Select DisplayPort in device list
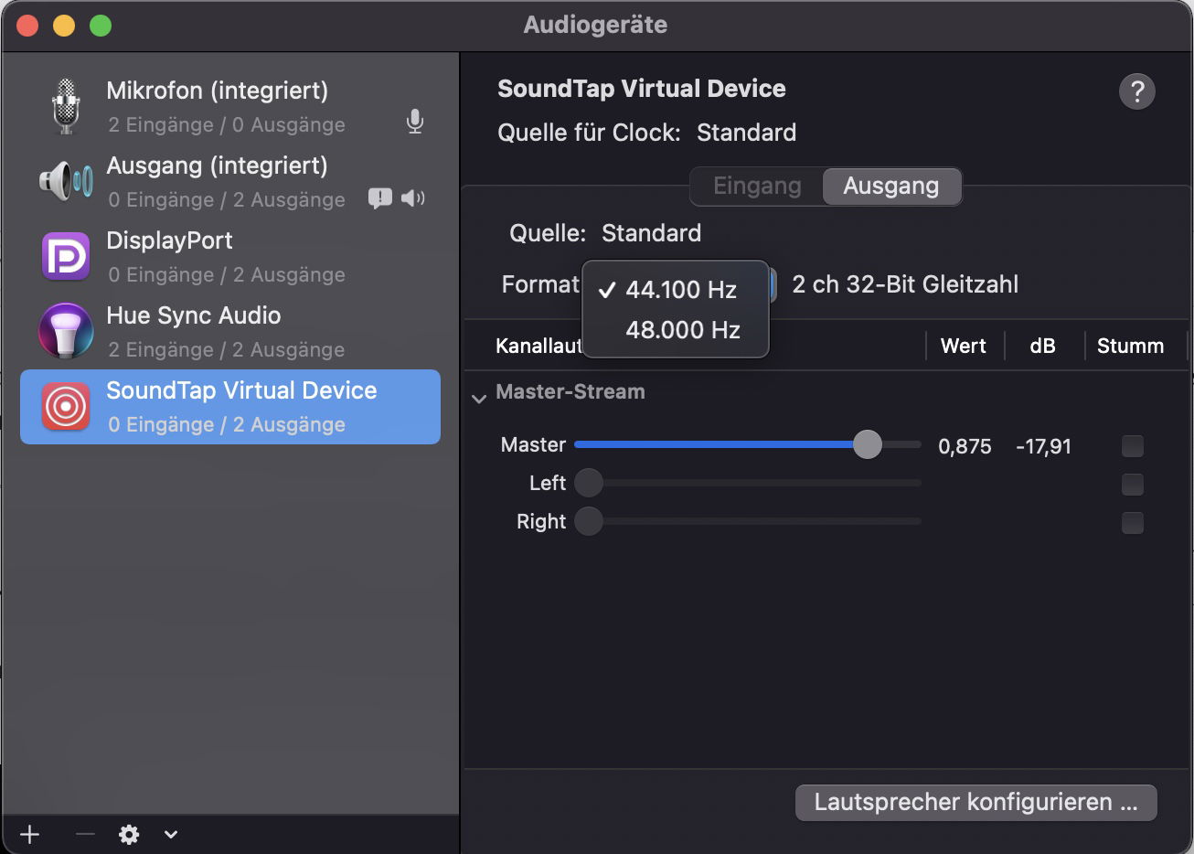 (230, 257)
